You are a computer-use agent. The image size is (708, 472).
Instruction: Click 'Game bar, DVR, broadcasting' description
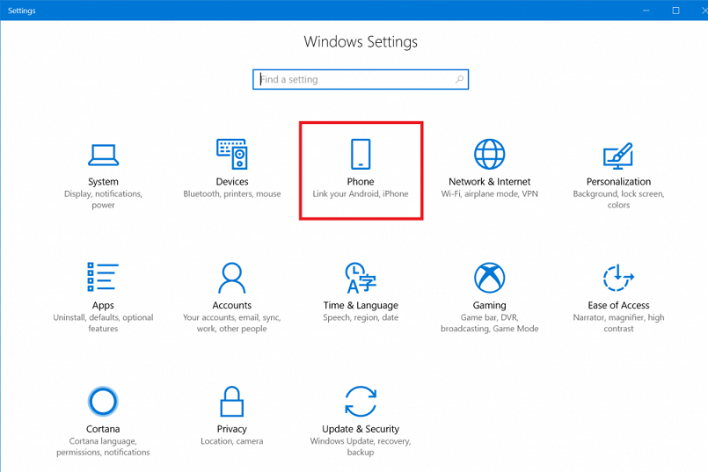pos(490,323)
